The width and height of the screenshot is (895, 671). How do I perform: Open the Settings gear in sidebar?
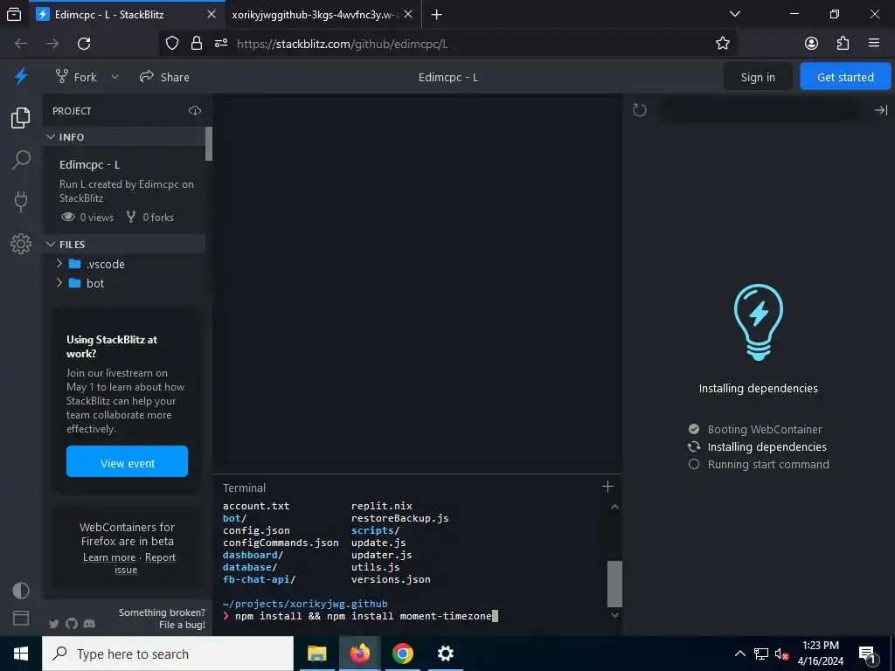[21, 244]
